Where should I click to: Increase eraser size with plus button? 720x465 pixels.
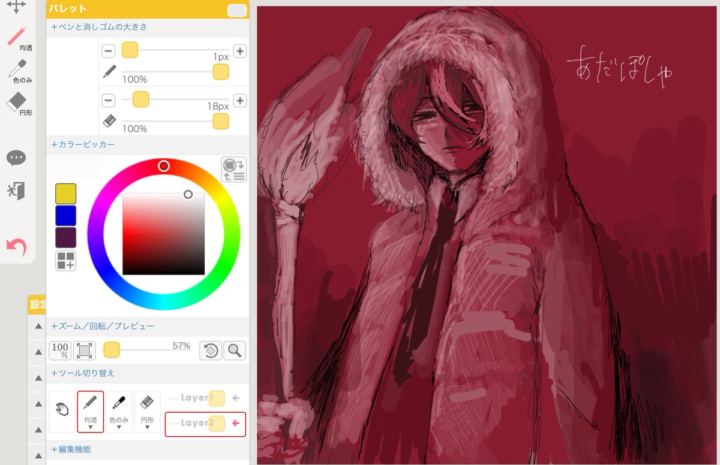(240, 100)
